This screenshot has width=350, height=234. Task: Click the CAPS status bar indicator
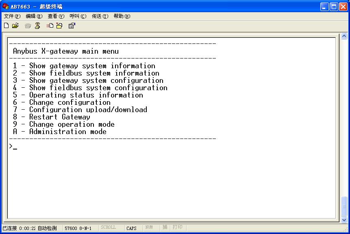(131, 228)
